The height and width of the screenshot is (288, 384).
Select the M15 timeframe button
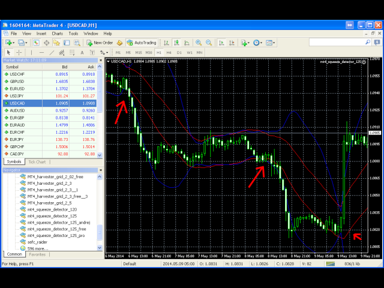(139, 52)
